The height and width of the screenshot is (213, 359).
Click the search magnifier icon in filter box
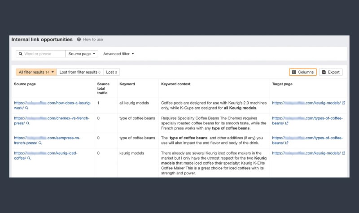(x=21, y=54)
